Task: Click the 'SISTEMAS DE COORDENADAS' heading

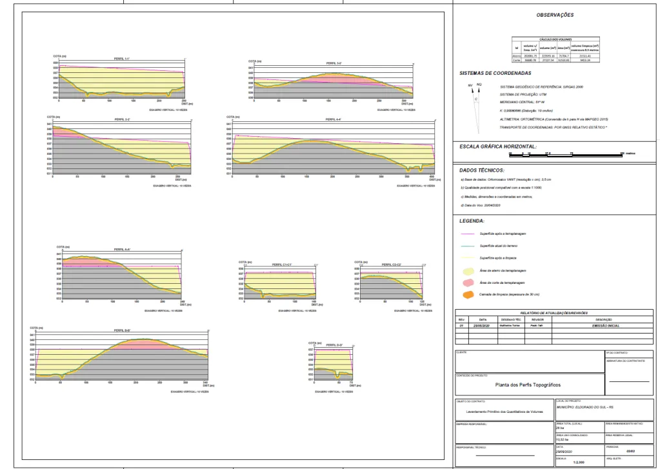Action: tap(495, 73)
